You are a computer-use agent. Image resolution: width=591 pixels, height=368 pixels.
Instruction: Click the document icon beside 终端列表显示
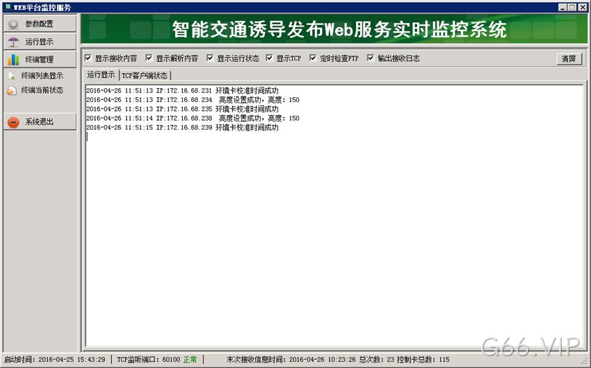12,76
